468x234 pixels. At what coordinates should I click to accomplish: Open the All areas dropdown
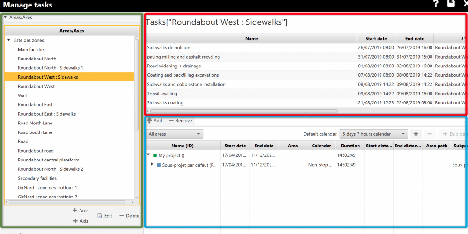point(175,134)
